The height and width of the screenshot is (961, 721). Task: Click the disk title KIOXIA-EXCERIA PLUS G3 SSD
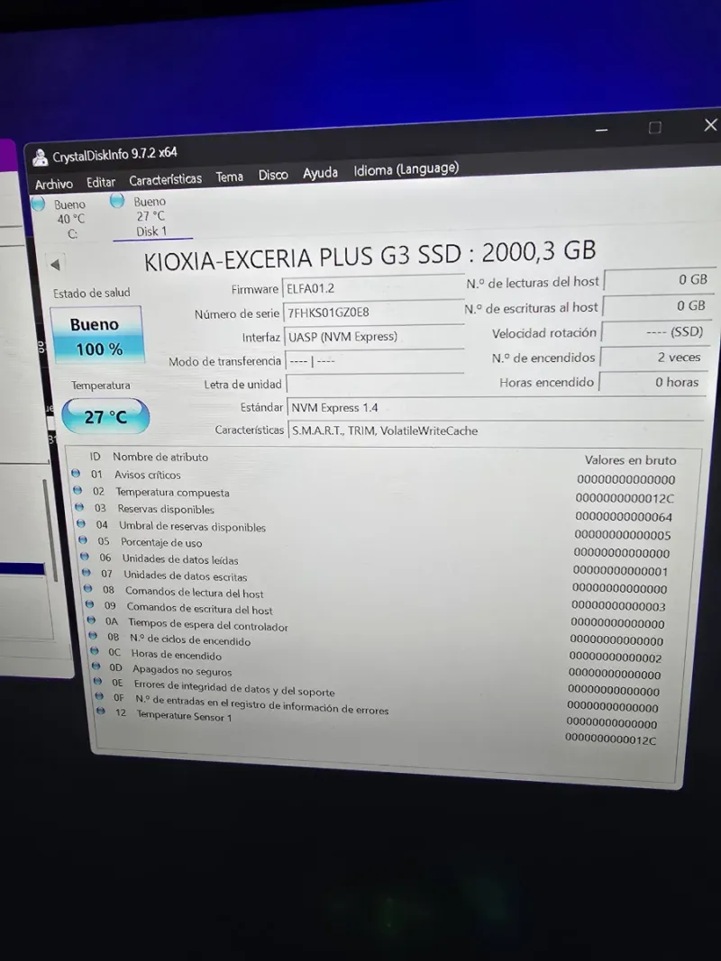point(302,258)
